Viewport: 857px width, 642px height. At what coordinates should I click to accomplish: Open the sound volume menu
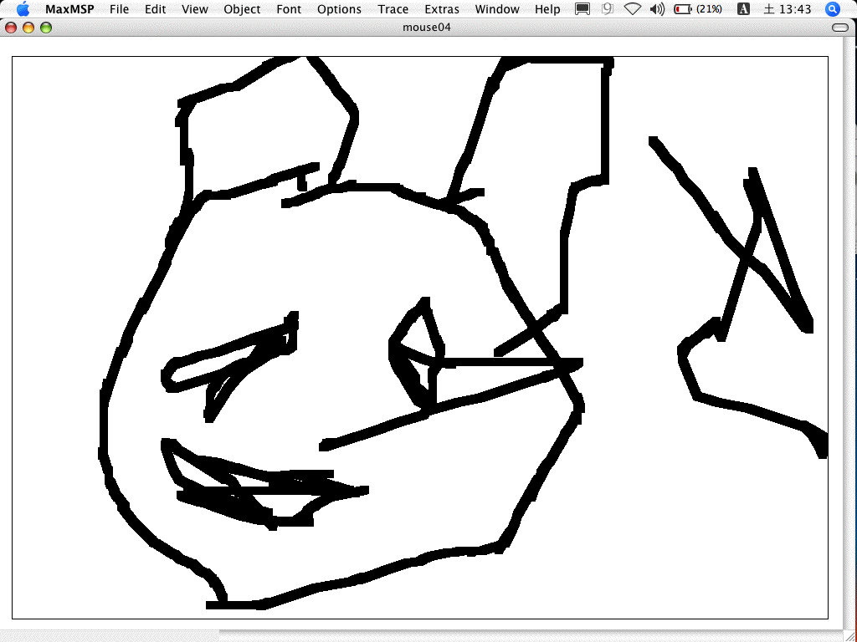658,9
